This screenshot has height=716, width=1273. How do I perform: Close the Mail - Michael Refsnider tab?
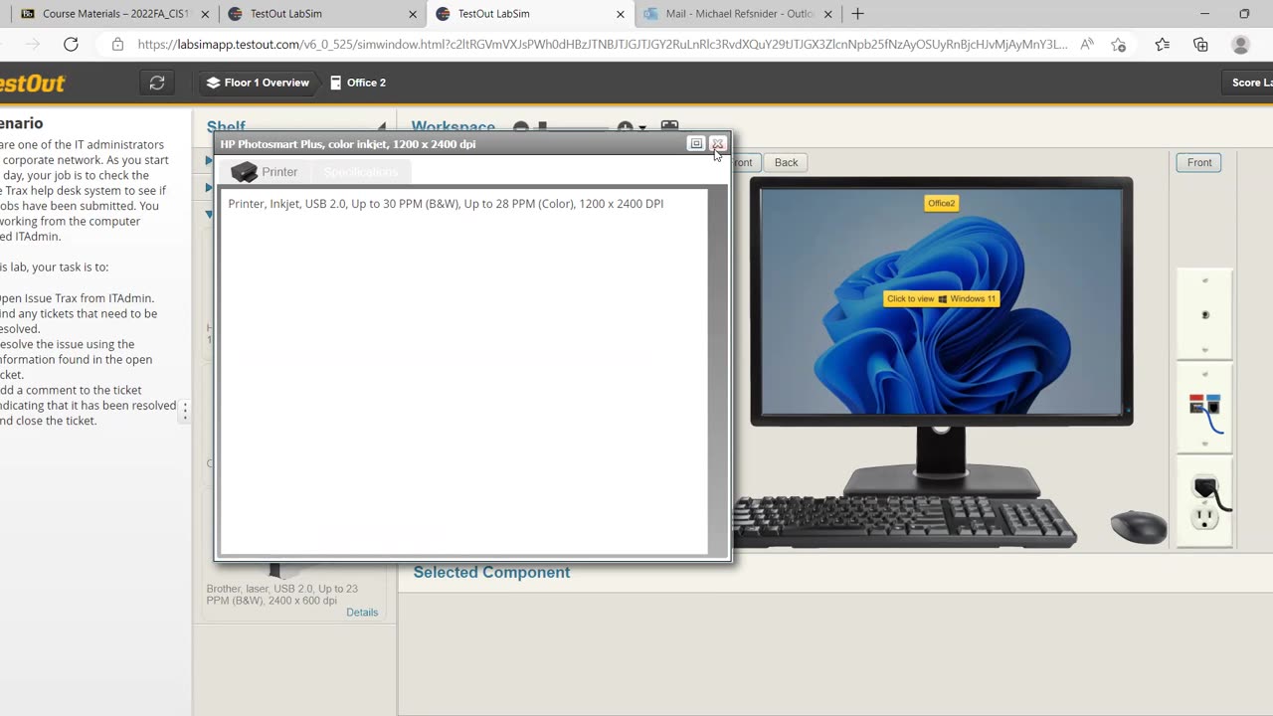click(x=827, y=14)
